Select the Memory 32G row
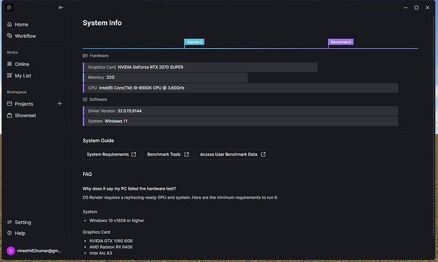The width and height of the screenshot is (438, 262). [x=165, y=77]
